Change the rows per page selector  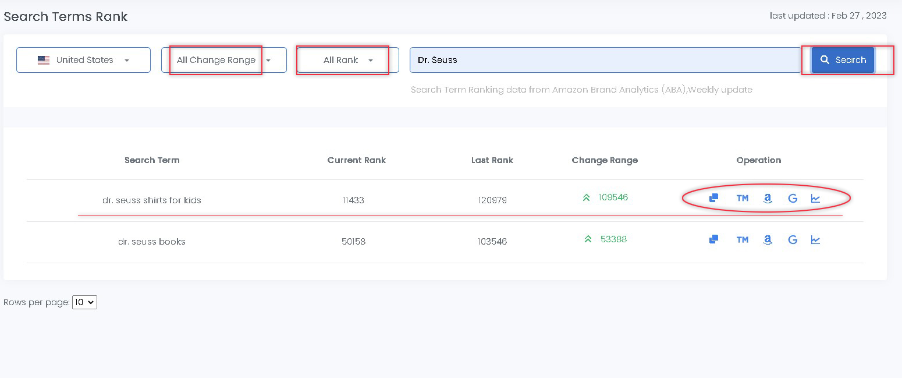tap(84, 302)
